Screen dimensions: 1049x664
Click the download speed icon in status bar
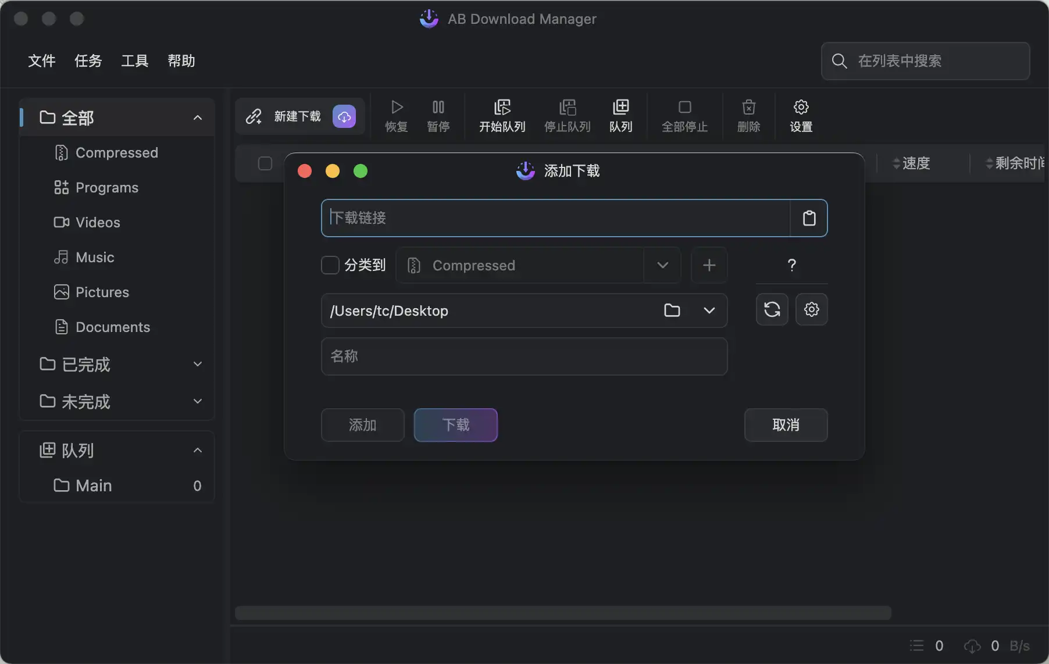[x=972, y=646]
